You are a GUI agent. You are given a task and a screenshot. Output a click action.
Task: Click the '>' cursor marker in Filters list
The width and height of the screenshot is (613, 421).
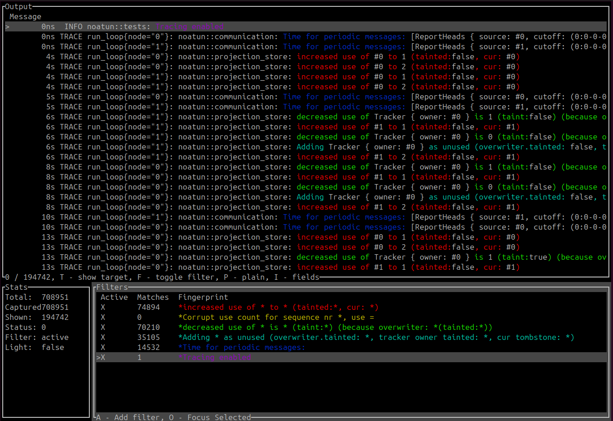click(x=98, y=358)
